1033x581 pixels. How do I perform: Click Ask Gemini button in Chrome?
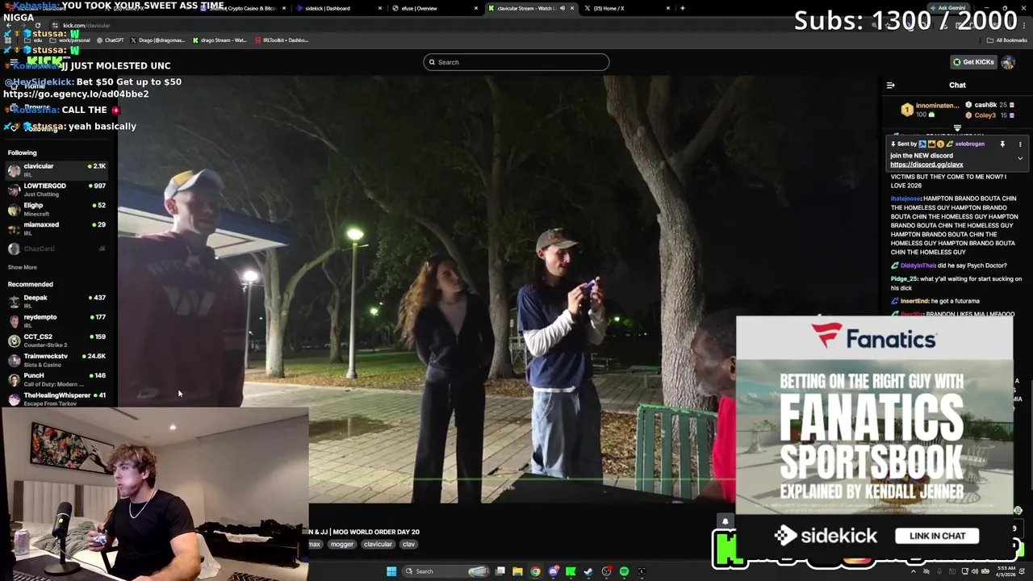pyautogui.click(x=947, y=8)
